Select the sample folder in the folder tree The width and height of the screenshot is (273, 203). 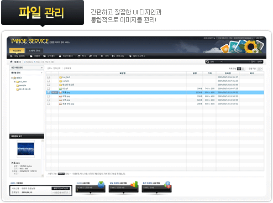pyautogui.click(x=21, y=86)
